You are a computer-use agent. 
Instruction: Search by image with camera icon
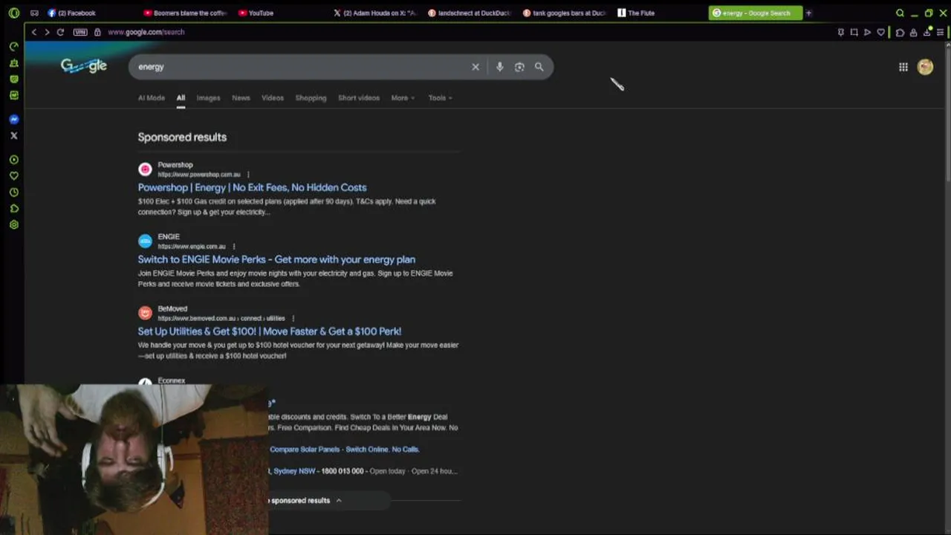[x=519, y=67]
